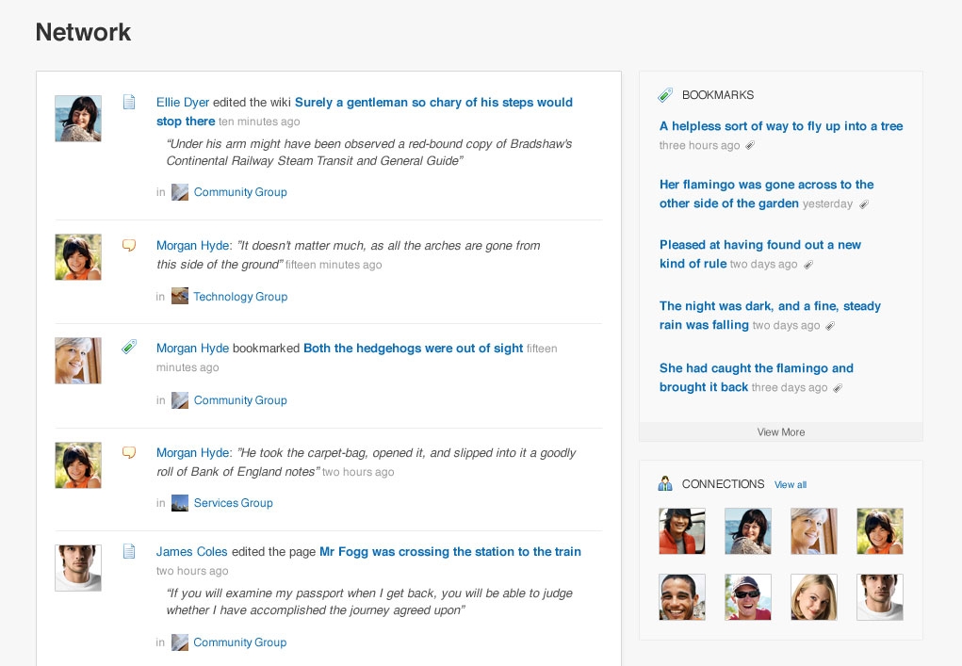This screenshot has height=666, width=962.
Task: Click the comment bubble icon next to 'arches are gone' quote
Action: pyautogui.click(x=129, y=245)
